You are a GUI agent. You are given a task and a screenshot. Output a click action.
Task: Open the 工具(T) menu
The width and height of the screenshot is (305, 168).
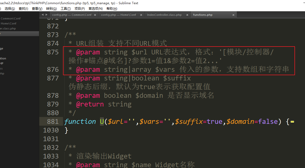(66, 9)
